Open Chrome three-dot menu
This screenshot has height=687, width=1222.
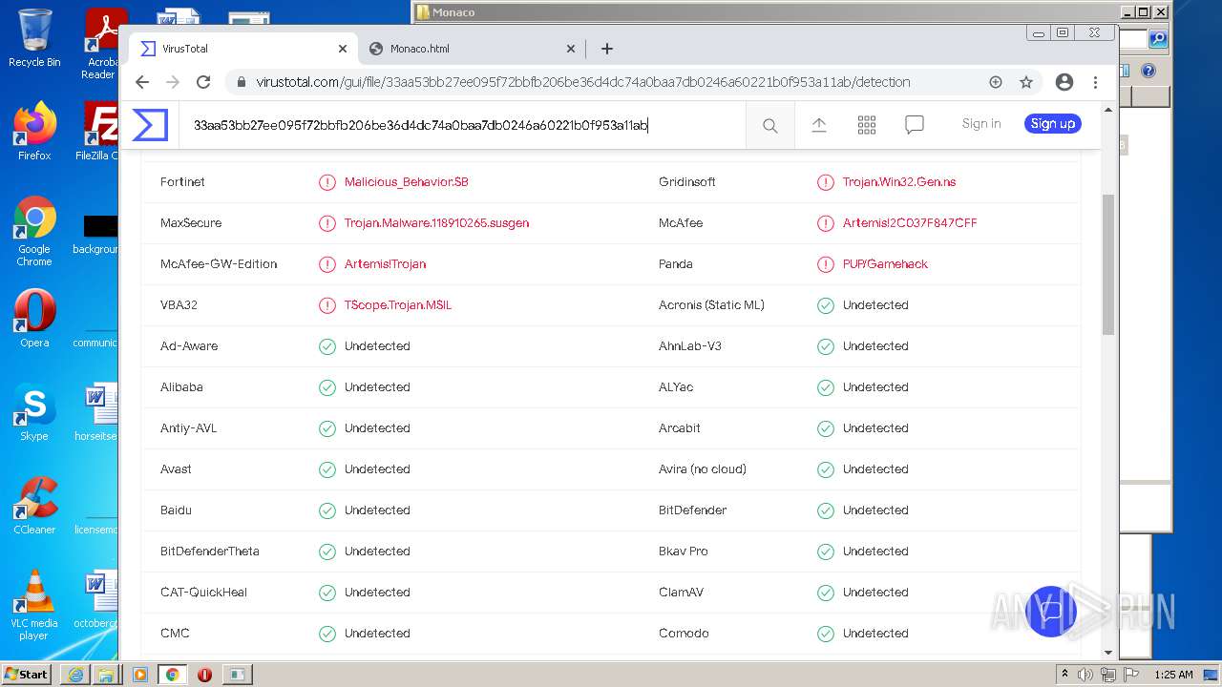click(1095, 82)
